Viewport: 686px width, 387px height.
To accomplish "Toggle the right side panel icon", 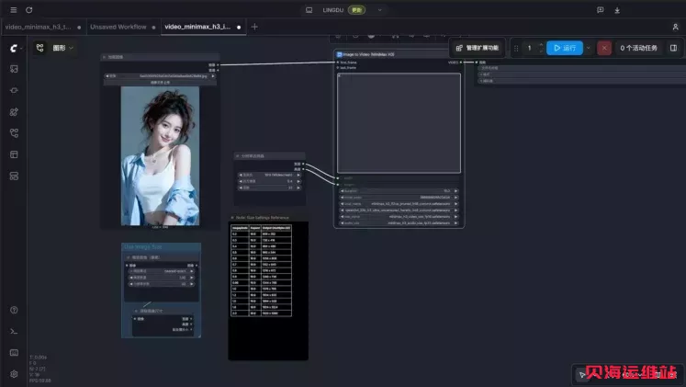I will [x=673, y=48].
